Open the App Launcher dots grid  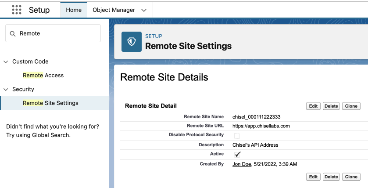[x=17, y=10]
